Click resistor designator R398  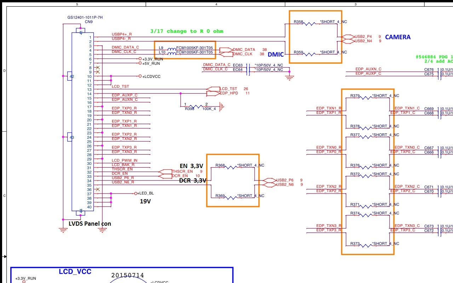pyautogui.click(x=190, y=109)
